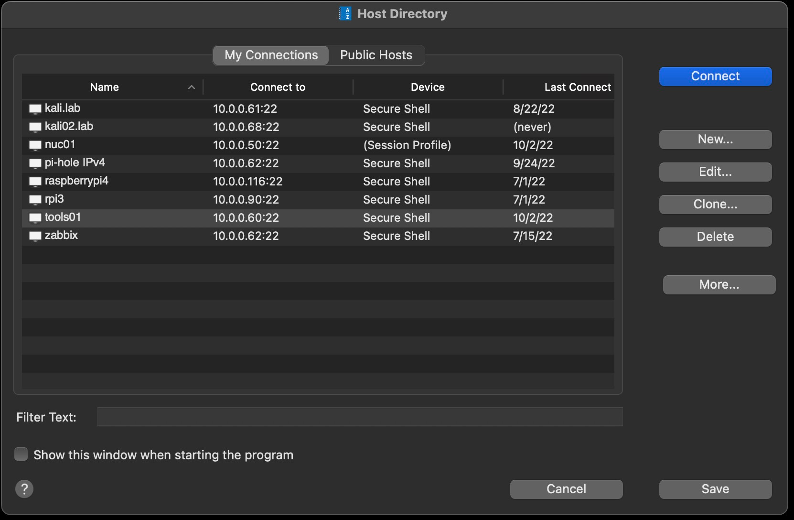Click the computer icon beside tools01
The image size is (794, 520).
coord(35,217)
